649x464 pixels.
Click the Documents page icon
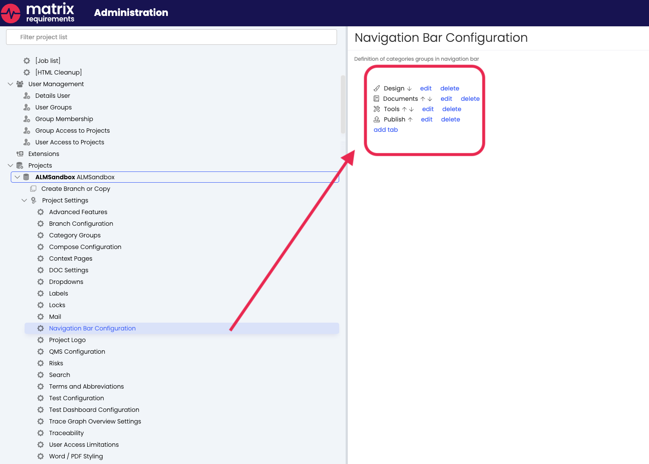(x=376, y=99)
